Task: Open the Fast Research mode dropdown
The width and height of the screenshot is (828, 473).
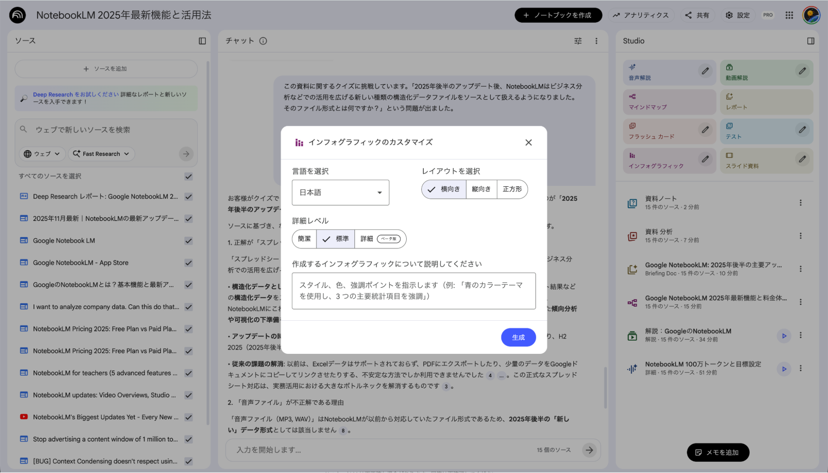Action: (101, 154)
